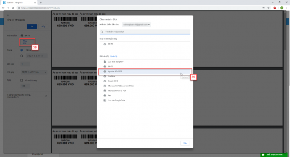Open Chrome three-dot menu
Viewport: 290px width, 157px height.
click(x=287, y=8)
